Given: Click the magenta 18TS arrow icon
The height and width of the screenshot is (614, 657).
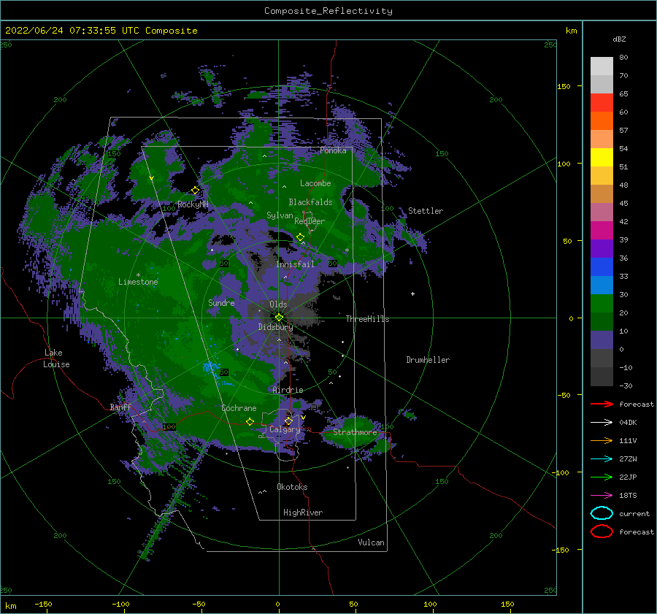Looking at the screenshot, I should coord(602,496).
